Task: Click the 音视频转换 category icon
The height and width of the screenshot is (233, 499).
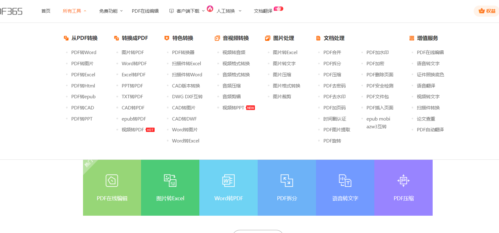Action: (x=217, y=38)
